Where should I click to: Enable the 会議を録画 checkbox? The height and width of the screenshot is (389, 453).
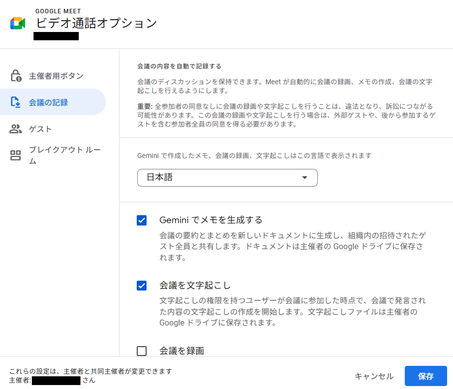[142, 351]
